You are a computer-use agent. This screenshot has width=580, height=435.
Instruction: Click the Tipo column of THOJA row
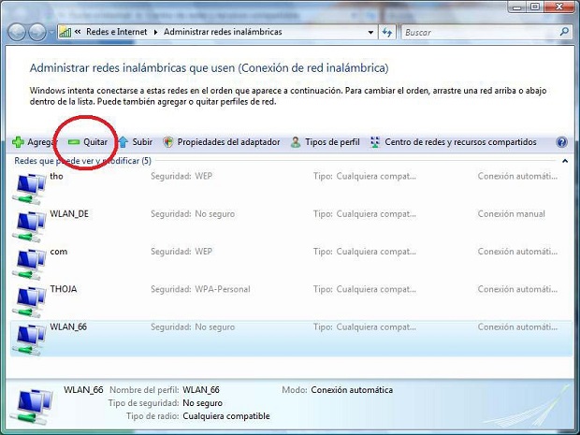[365, 289]
